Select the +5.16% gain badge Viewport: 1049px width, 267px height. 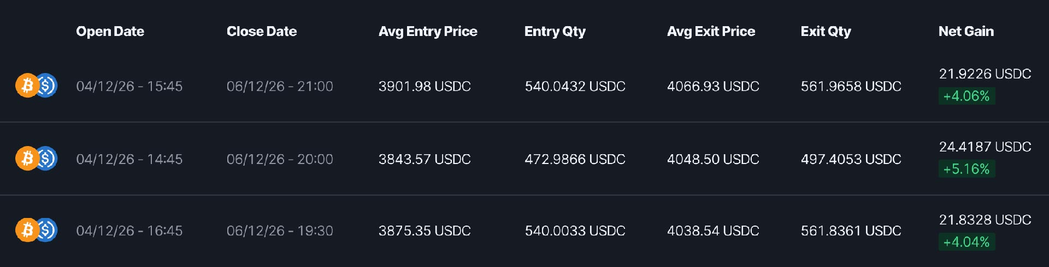967,169
